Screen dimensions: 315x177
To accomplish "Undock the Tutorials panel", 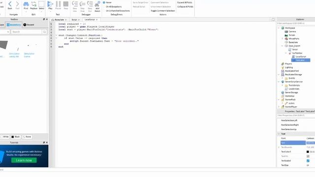I will point(44,143).
